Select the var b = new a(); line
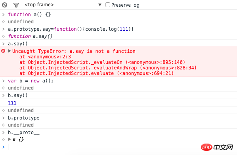This screenshot has height=155, width=237. (31, 81)
